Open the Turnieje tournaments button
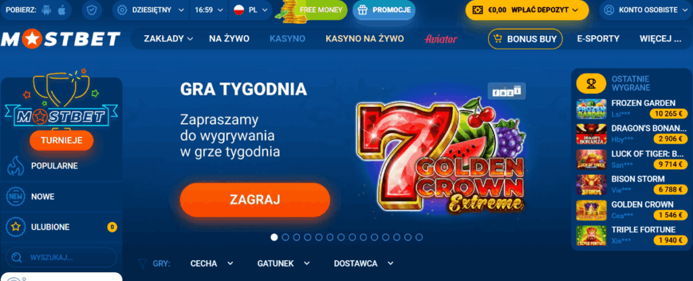This screenshot has width=693, height=281. (x=62, y=141)
